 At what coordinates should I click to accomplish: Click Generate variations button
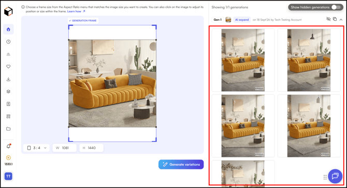click(x=181, y=165)
